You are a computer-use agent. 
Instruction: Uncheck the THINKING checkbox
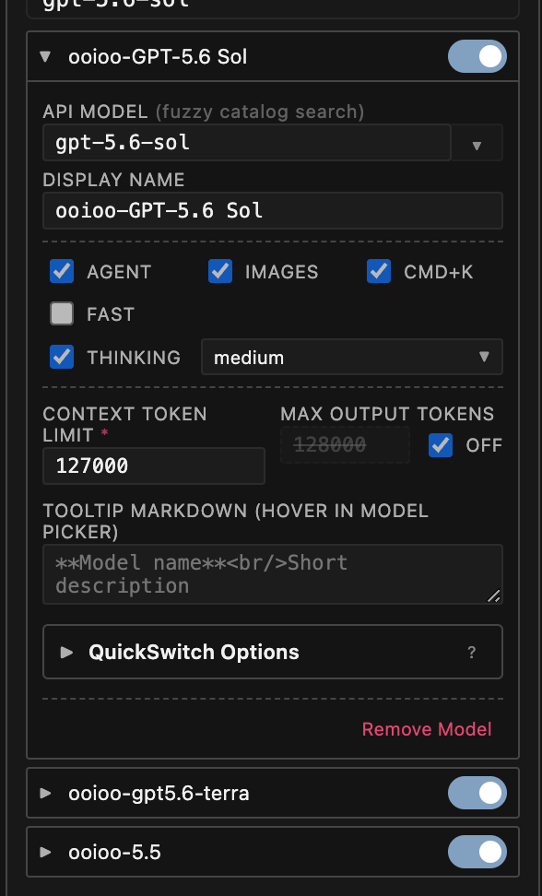[x=62, y=357]
